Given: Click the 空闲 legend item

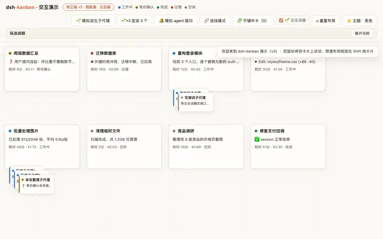Looking at the screenshot, I should coord(190,7).
